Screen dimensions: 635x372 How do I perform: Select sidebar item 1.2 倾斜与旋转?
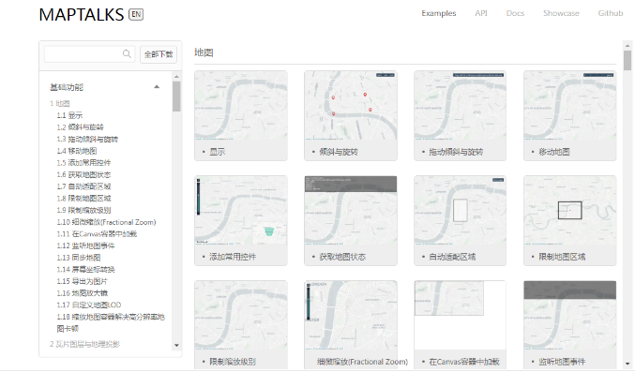point(80,127)
